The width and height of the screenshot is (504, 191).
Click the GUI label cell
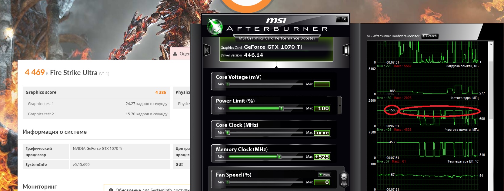coord(181,164)
